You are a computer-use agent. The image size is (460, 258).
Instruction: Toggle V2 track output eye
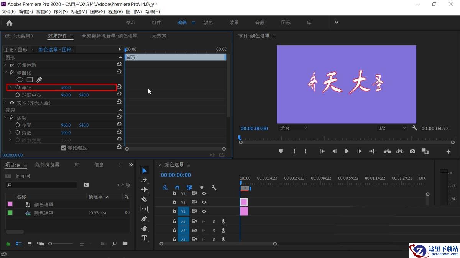204,202
